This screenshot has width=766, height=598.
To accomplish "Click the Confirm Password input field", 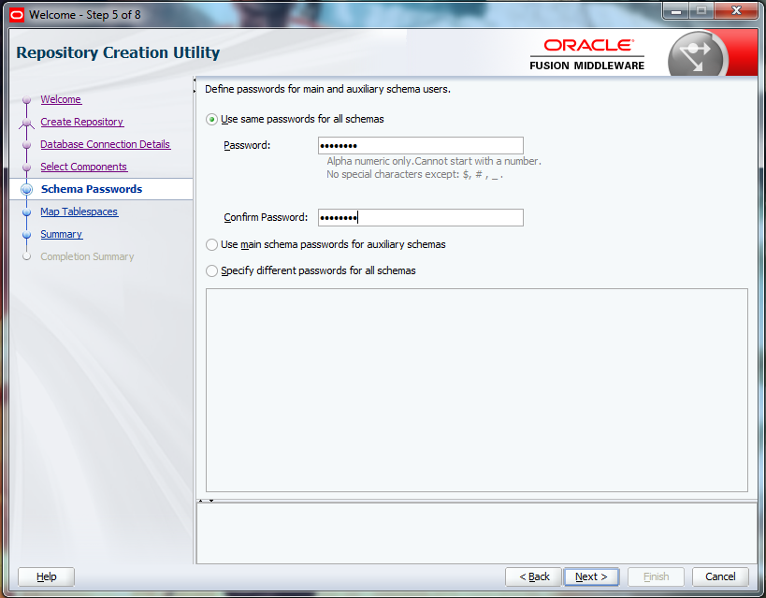I will 421,218.
